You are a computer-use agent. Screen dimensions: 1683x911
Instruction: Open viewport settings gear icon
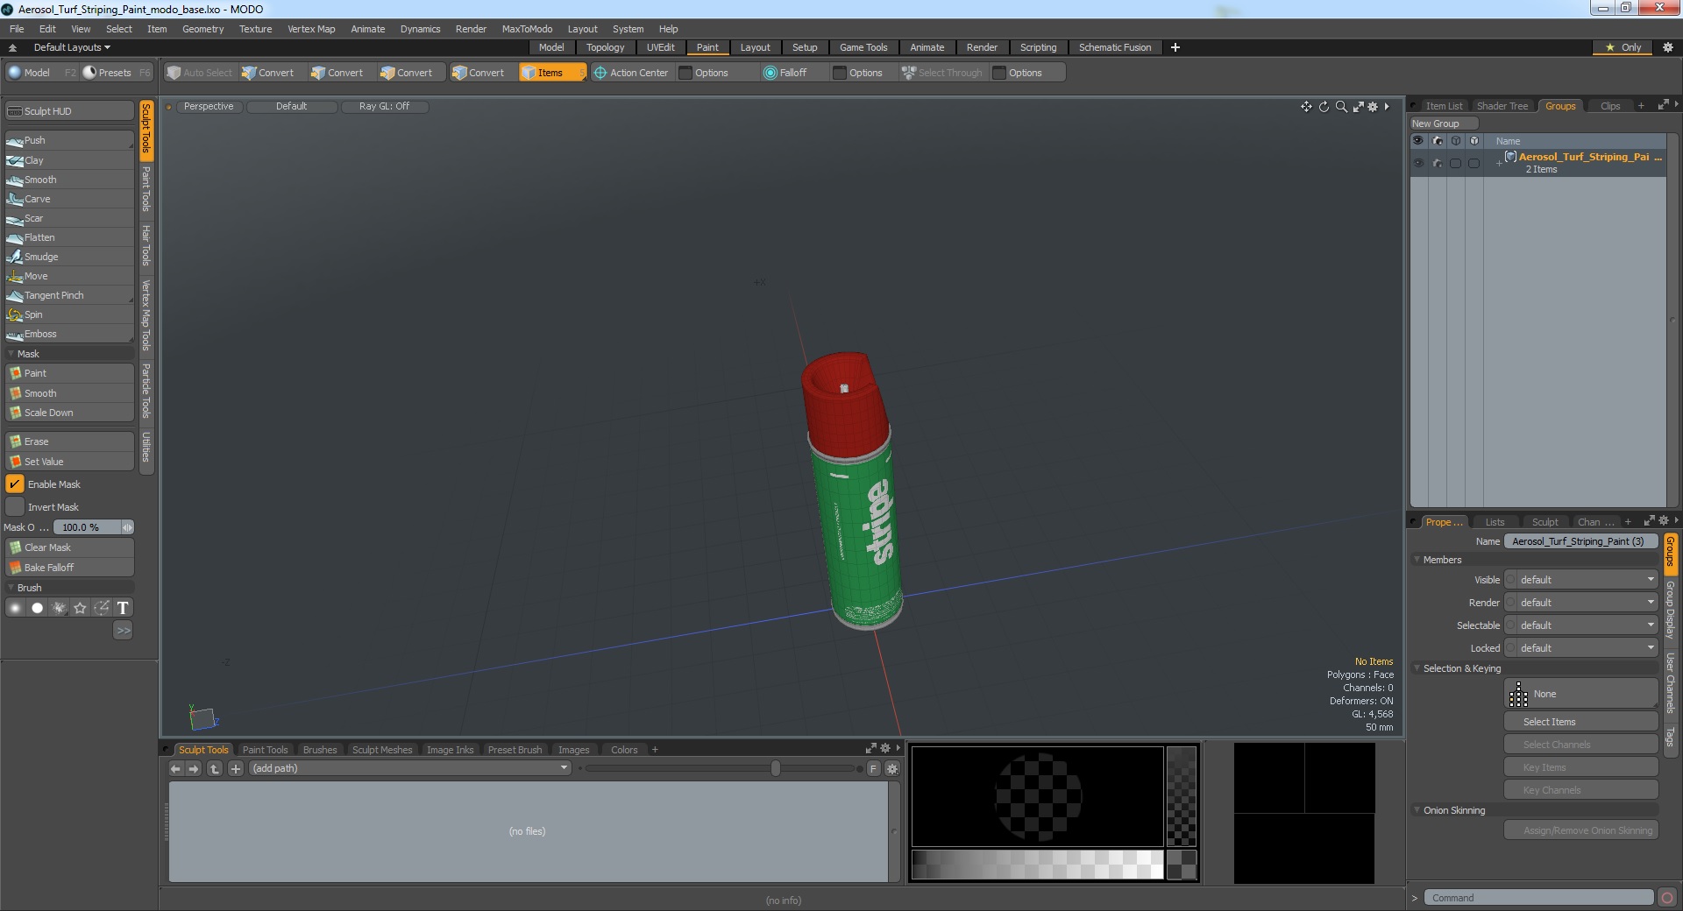(1373, 107)
